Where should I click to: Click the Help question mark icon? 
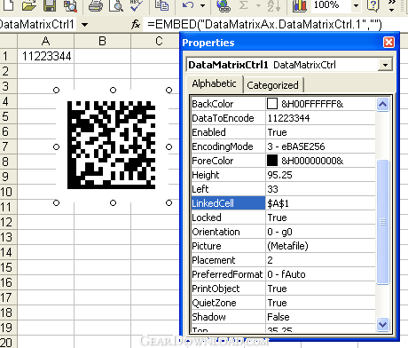click(373, 5)
